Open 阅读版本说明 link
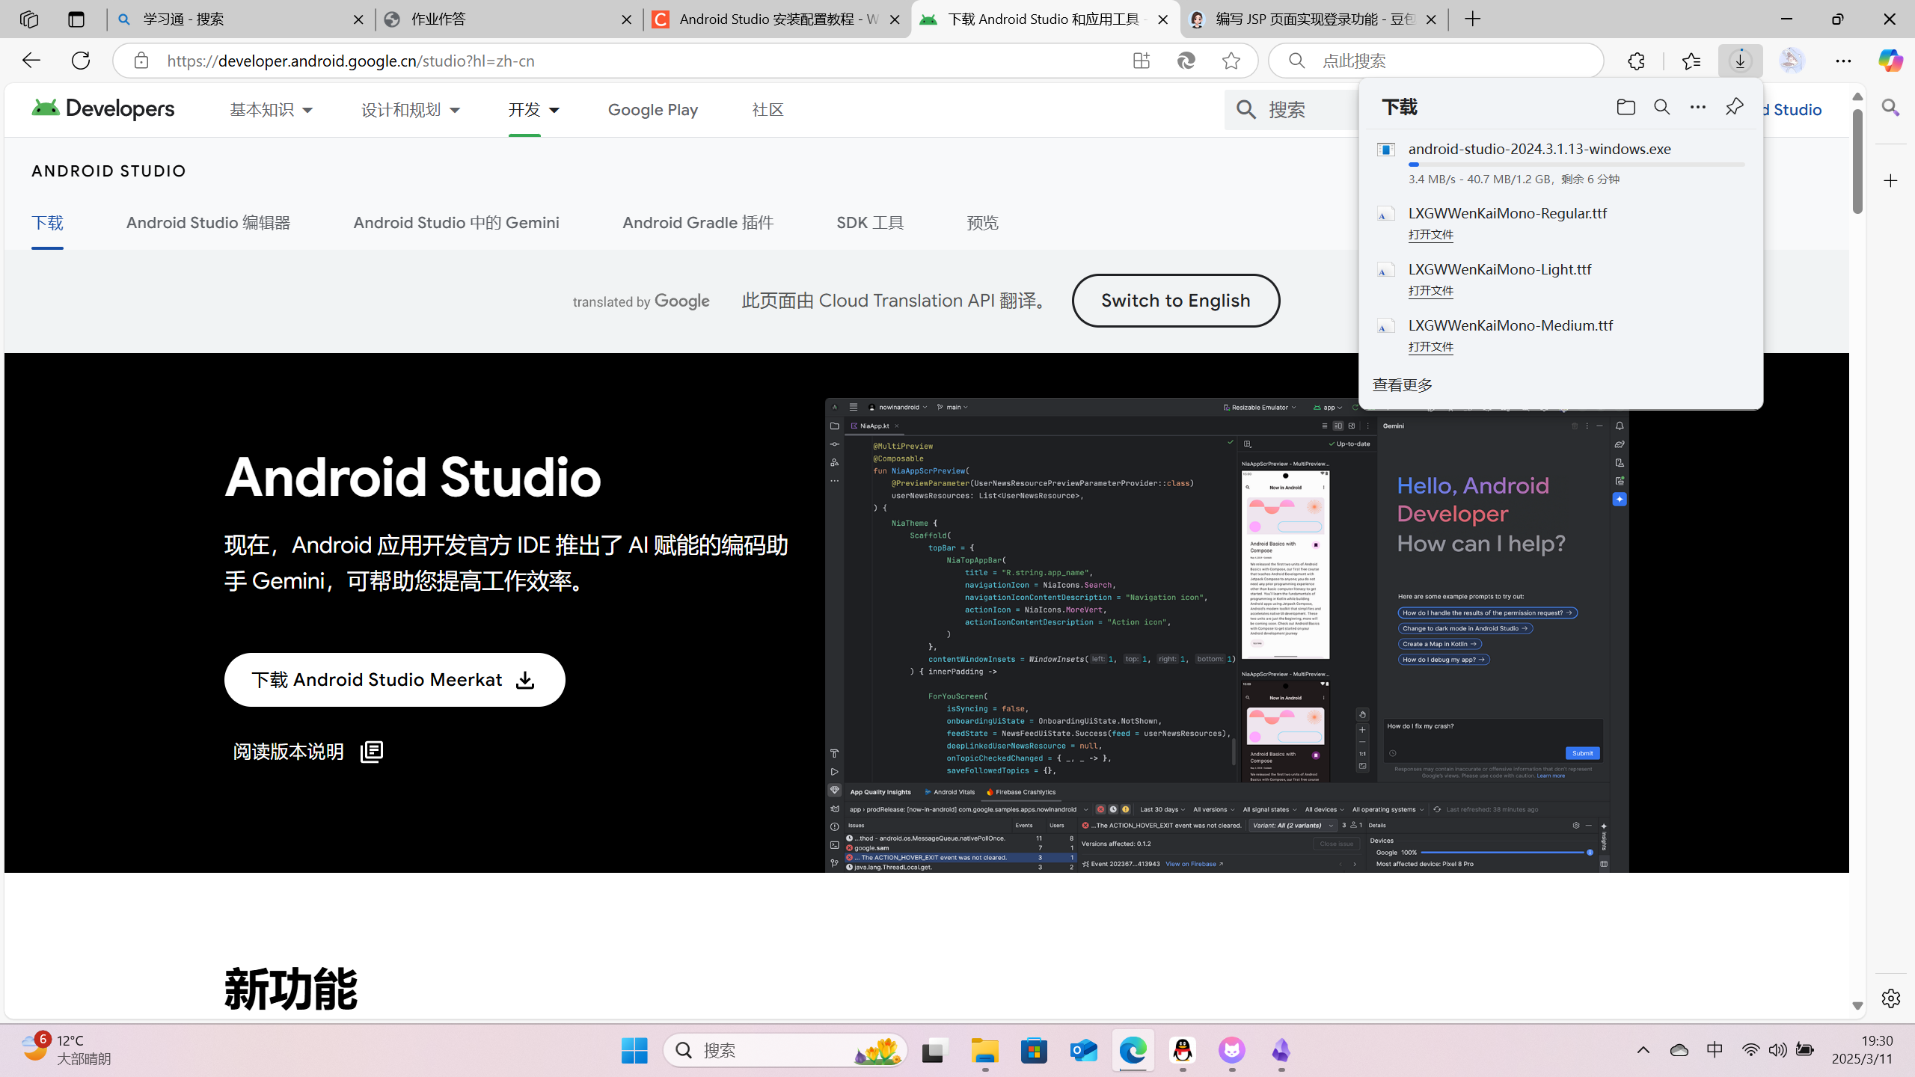The height and width of the screenshot is (1077, 1915). tap(307, 752)
